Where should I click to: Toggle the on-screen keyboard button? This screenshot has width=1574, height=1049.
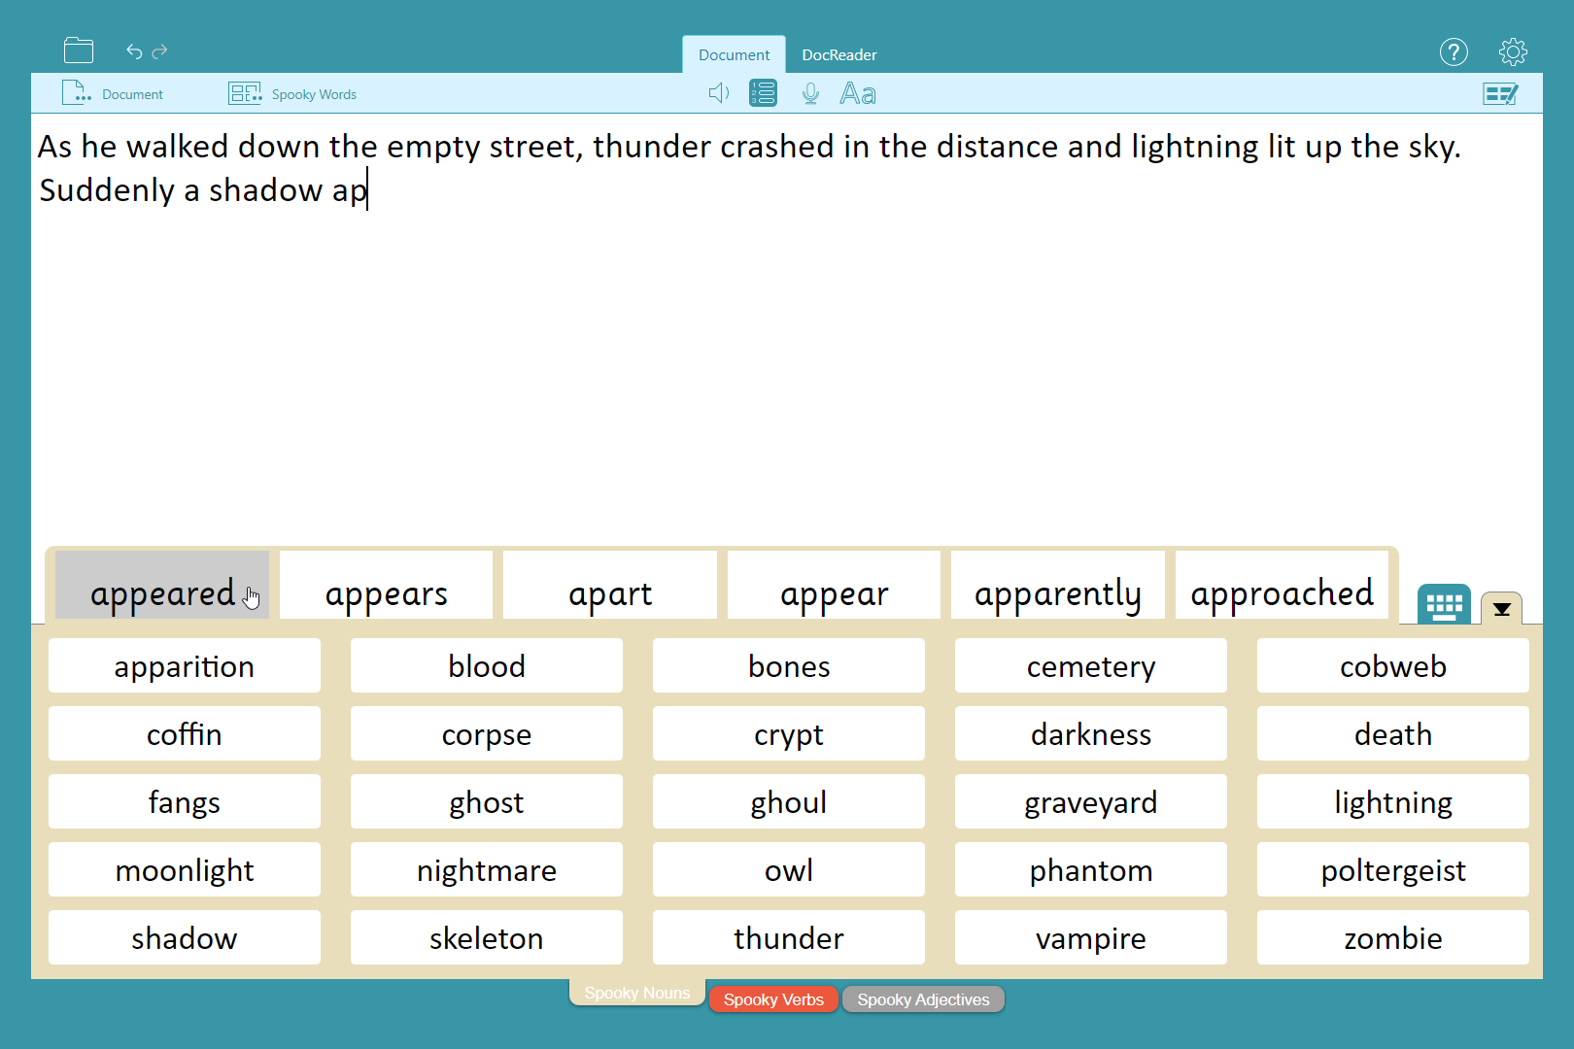tap(1444, 605)
